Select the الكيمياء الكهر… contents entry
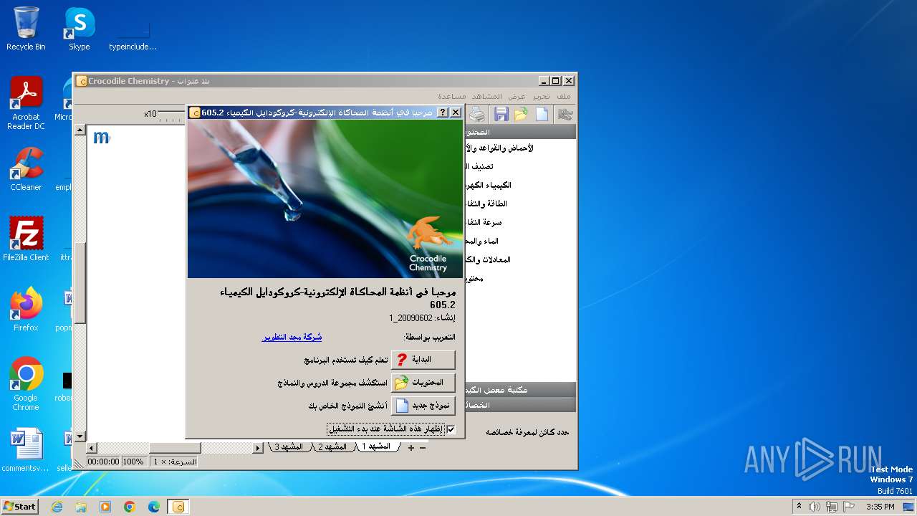This screenshot has width=917, height=516. [489, 185]
